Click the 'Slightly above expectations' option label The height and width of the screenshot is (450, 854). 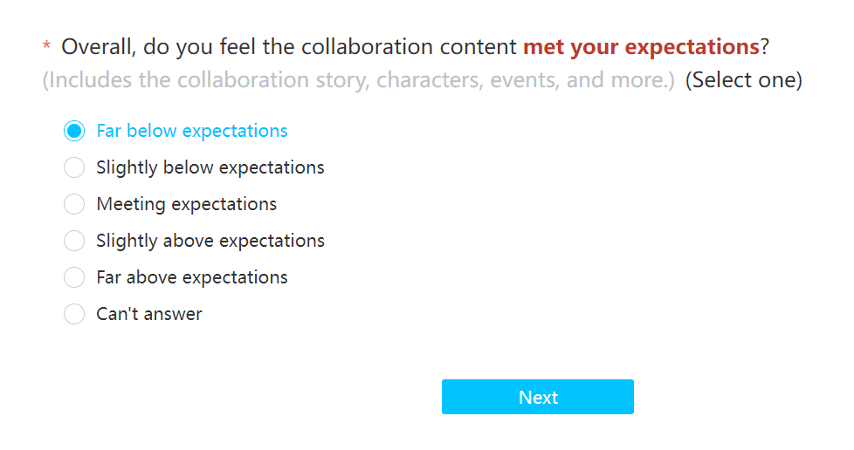210,241
